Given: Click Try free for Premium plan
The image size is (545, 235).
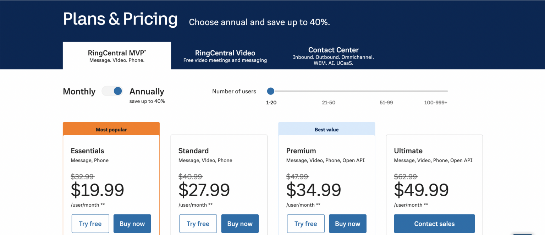Looking at the screenshot, I should coord(305,224).
